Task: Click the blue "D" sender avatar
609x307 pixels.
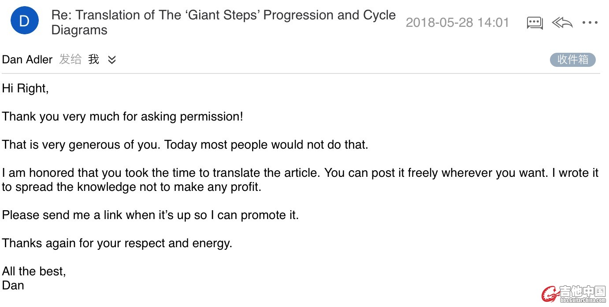Action: click(25, 21)
